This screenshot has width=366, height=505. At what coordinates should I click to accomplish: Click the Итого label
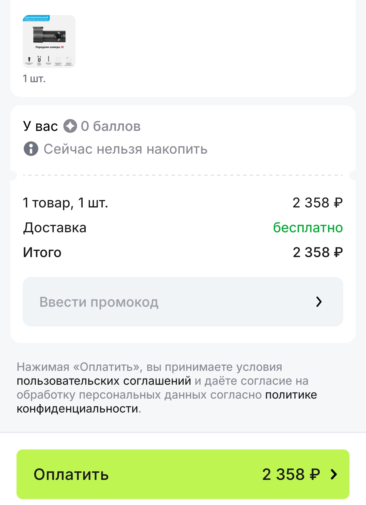coord(42,252)
